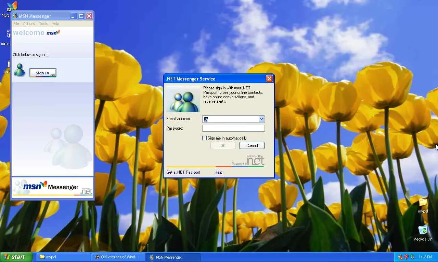The height and width of the screenshot is (262, 438).
Task: Open the Get a .NET Passport link
Action: point(183,172)
